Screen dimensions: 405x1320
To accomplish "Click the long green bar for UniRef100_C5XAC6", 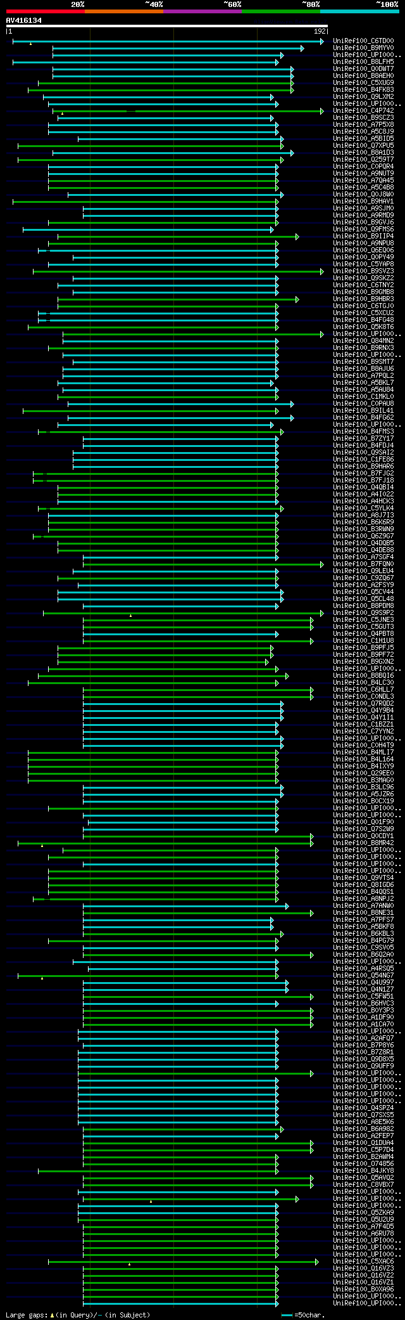I will pyautogui.click(x=184, y=1262).
